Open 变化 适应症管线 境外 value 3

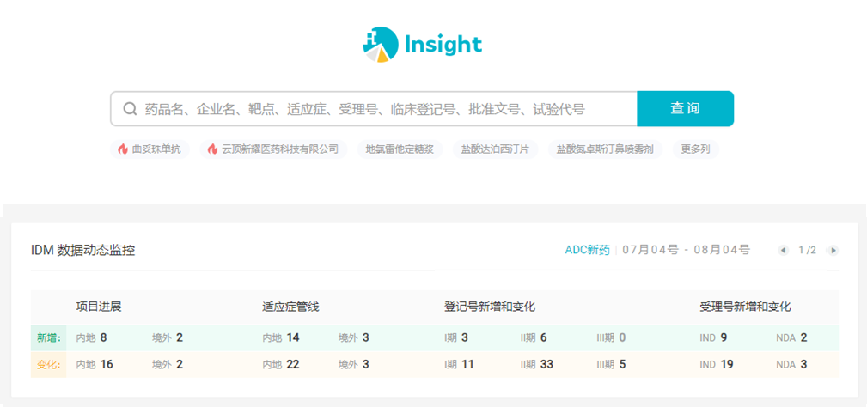click(x=366, y=364)
